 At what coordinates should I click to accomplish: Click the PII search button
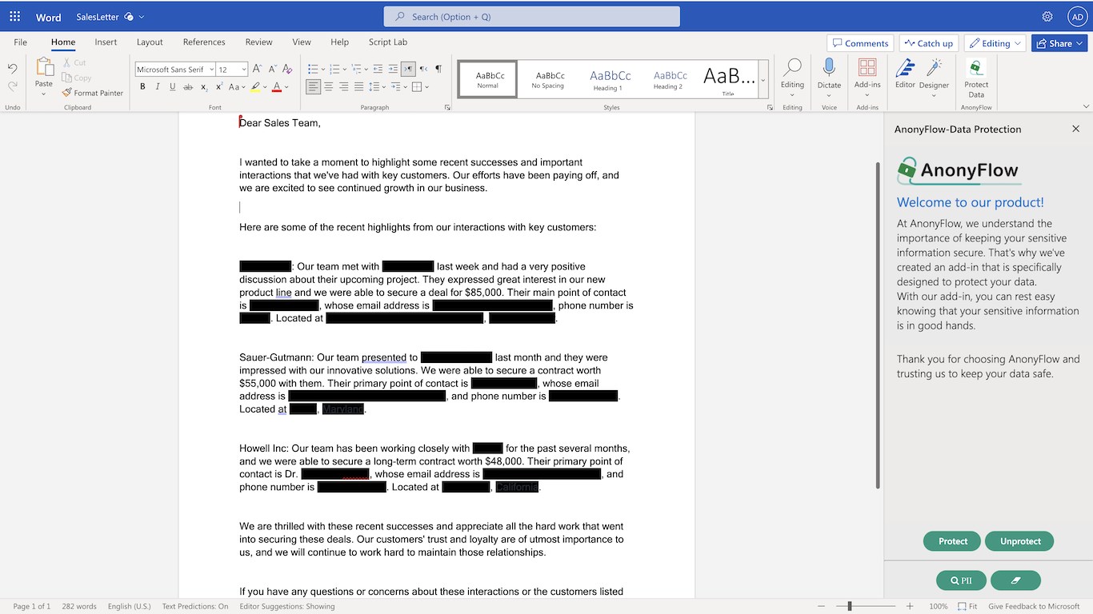[x=961, y=580]
